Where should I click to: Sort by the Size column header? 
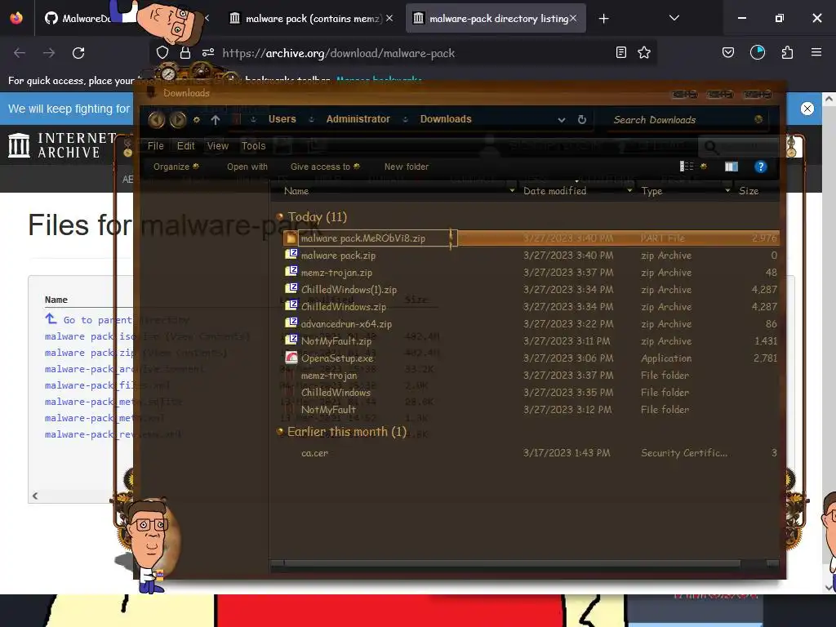click(749, 191)
